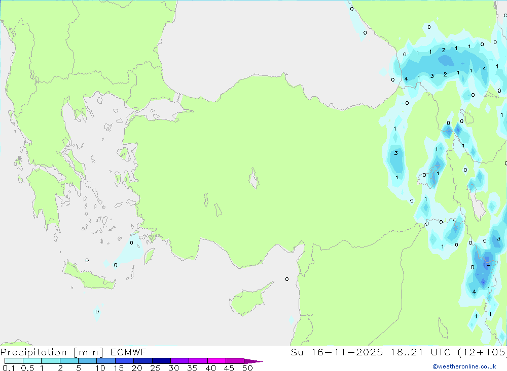Select the legend swatch between 45 and 50
The height and width of the screenshot is (371, 507).
tap(235, 361)
